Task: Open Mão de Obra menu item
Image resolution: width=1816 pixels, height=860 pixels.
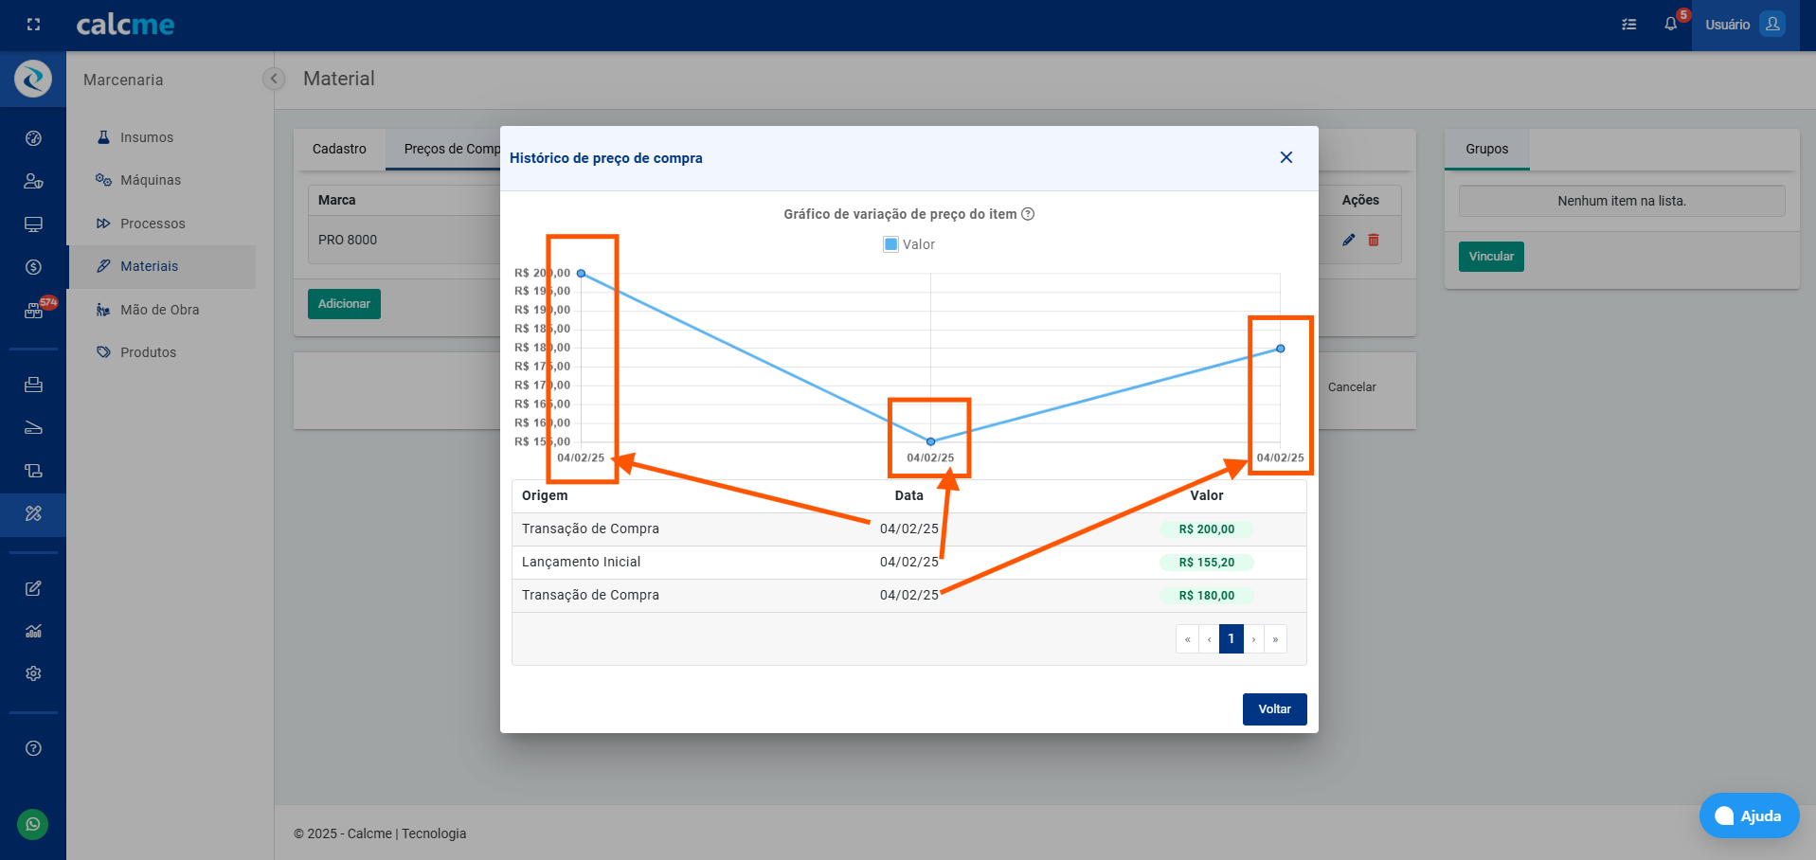Action: coord(159,310)
